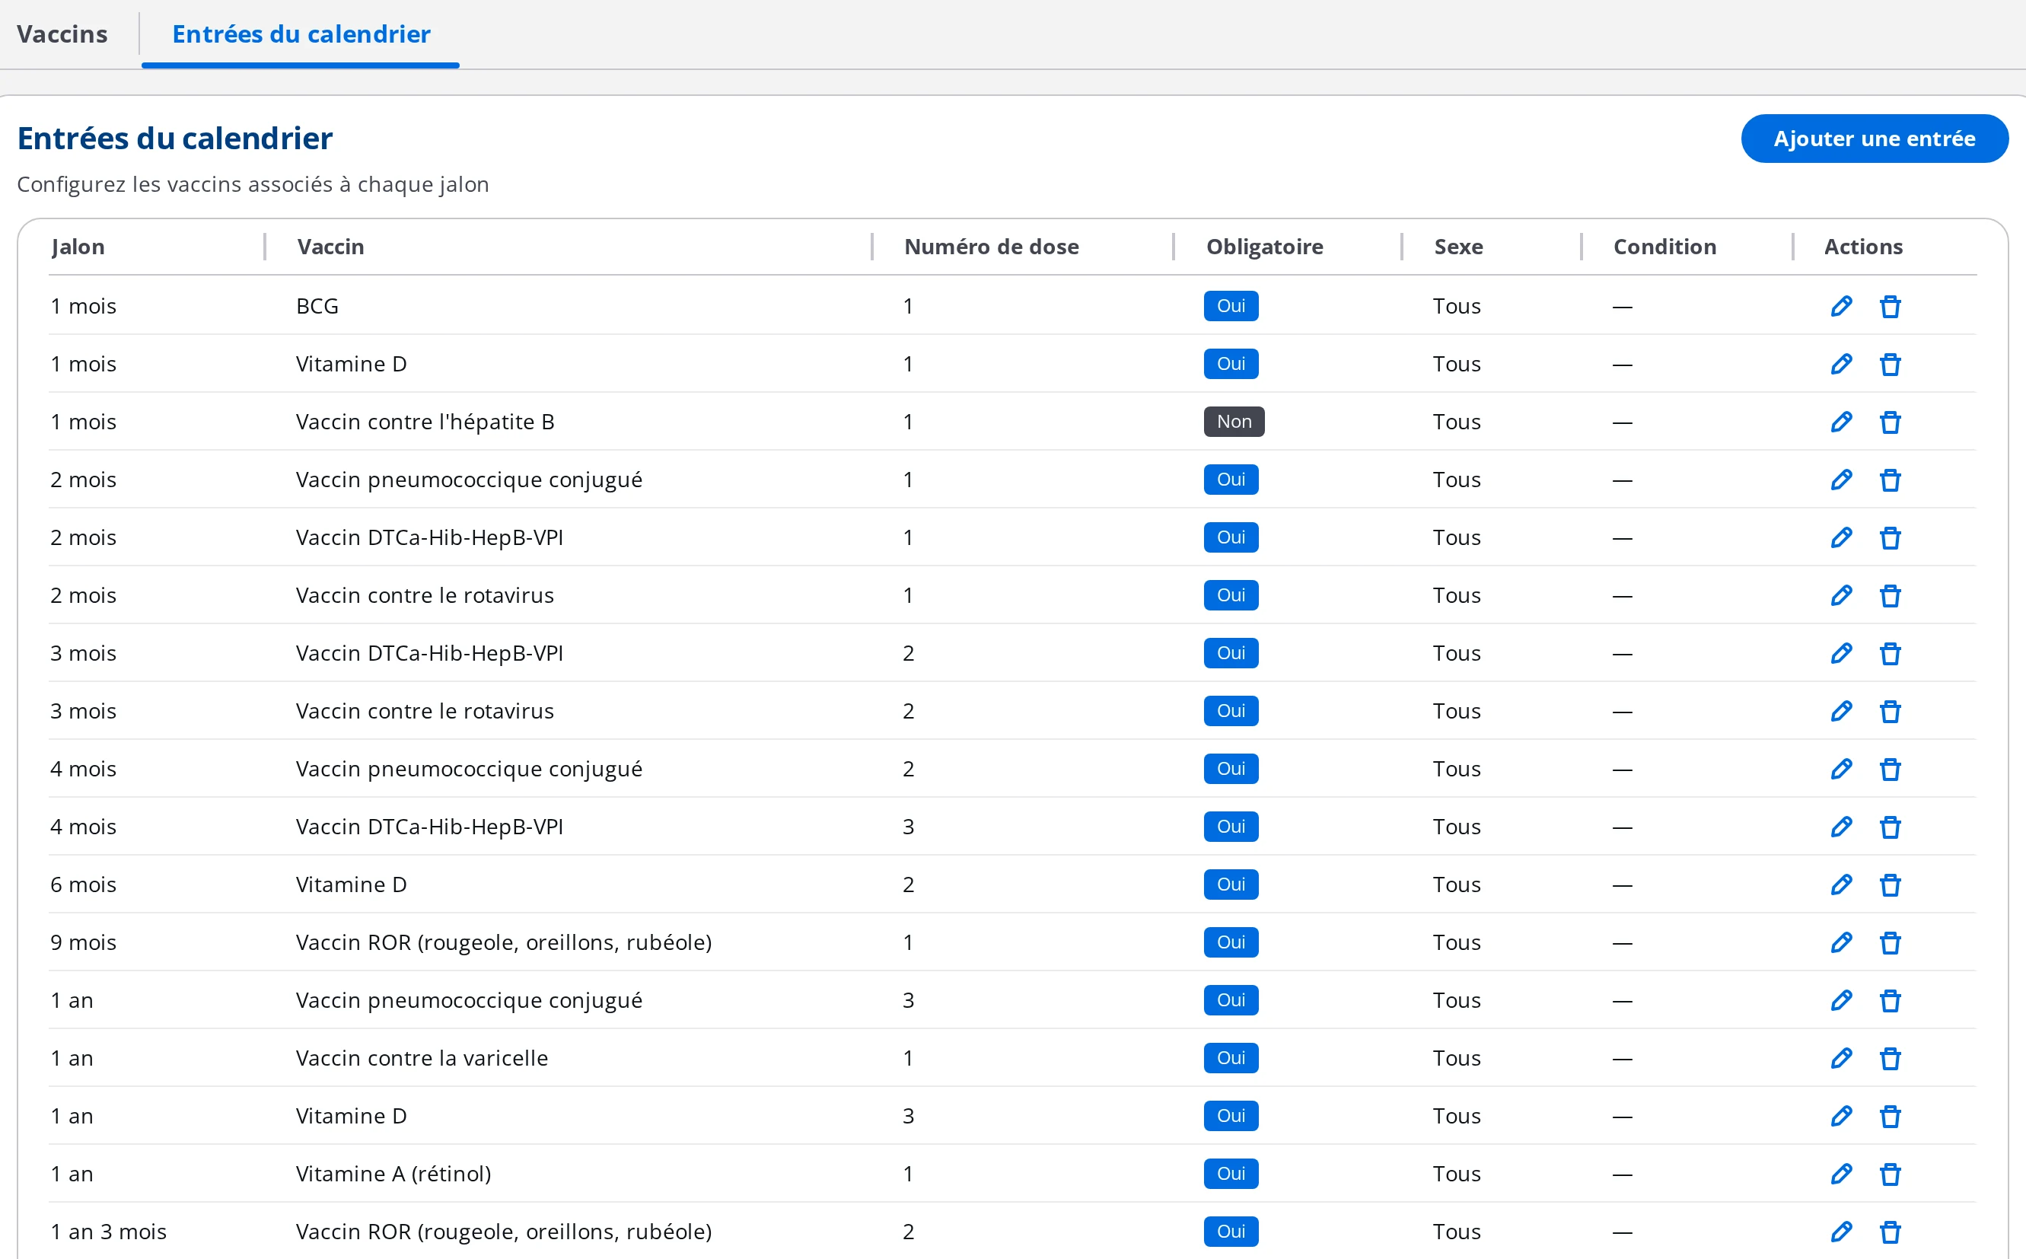Delete the 1 mois BCG entry

coord(1891,307)
